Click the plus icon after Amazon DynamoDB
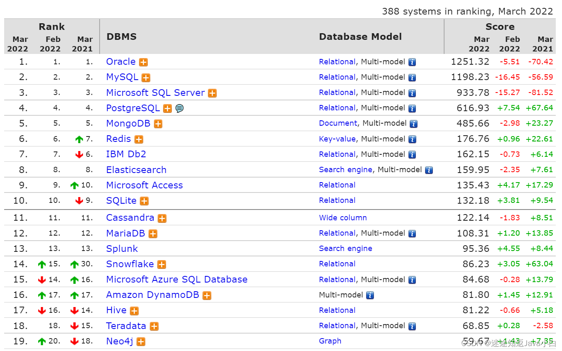This screenshot has width=562, height=351. tap(207, 295)
